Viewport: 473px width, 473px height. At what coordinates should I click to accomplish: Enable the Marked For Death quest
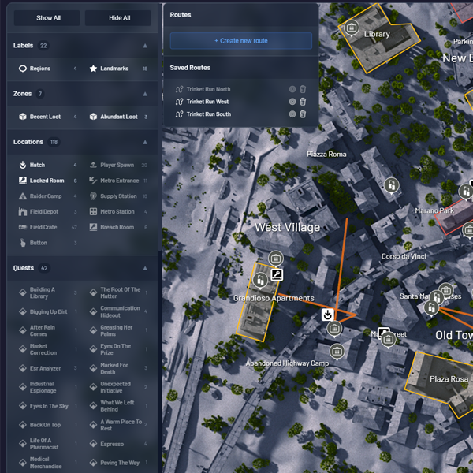(118, 368)
